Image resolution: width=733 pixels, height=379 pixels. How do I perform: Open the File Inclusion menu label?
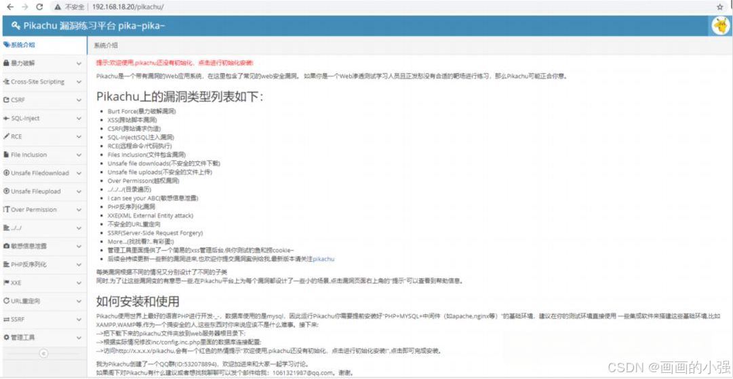29,155
